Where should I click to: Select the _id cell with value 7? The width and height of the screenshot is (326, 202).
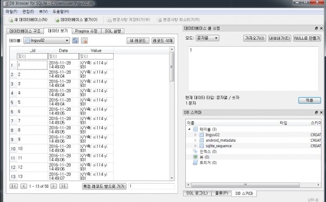33,121
